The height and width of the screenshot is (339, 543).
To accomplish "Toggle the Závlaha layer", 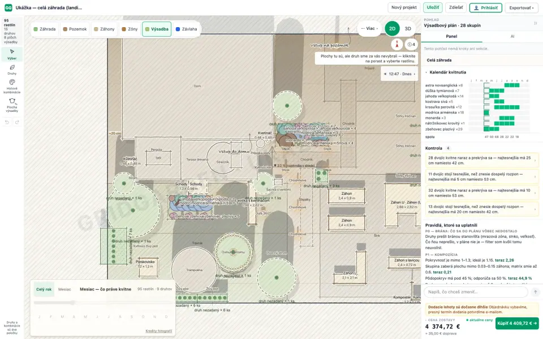I will click(x=186, y=29).
